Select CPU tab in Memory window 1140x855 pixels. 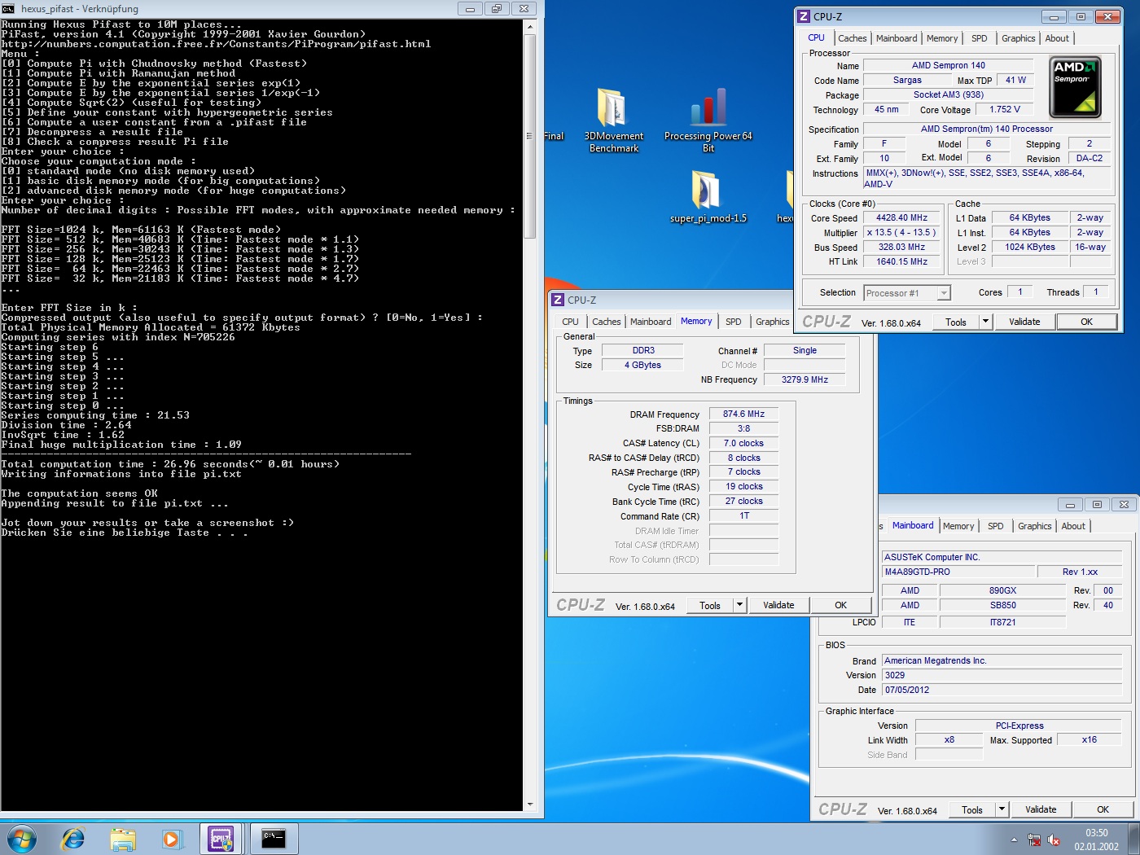(570, 322)
